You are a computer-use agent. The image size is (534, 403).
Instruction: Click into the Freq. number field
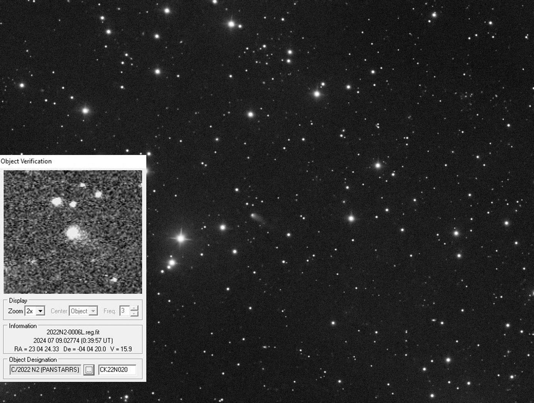coord(124,311)
